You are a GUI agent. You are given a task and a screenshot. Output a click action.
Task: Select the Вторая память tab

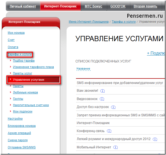pyautogui.click(x=145, y=6)
